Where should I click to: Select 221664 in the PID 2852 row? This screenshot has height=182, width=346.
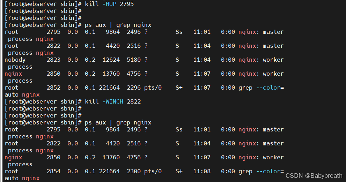click(x=109, y=88)
